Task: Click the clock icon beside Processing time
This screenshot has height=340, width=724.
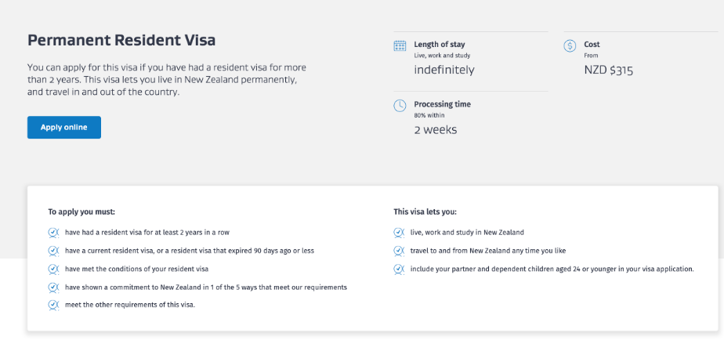Action: 400,105
